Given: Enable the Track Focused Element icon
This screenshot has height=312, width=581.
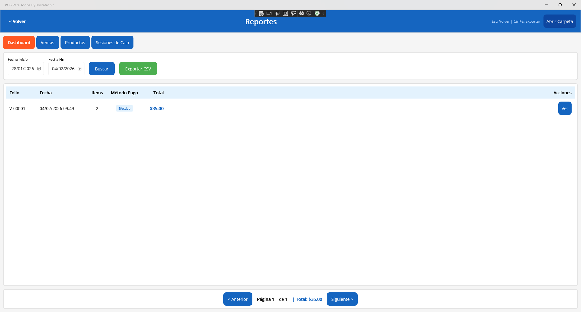Looking at the screenshot, I should click(293, 13).
